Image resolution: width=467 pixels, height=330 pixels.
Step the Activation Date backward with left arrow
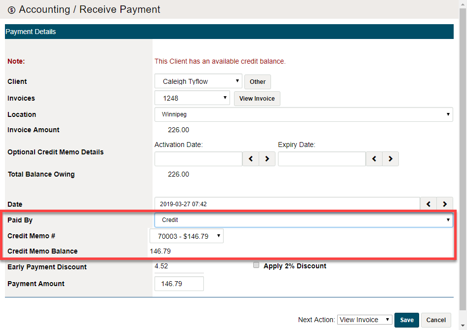pos(250,159)
